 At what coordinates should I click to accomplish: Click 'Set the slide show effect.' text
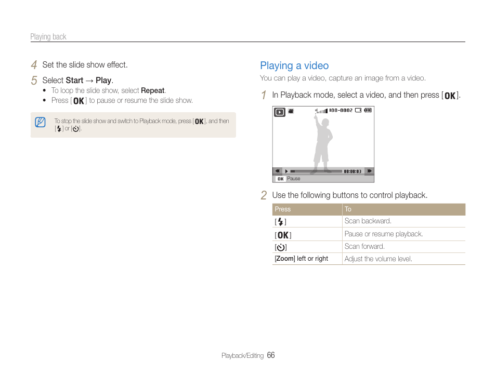pos(85,65)
